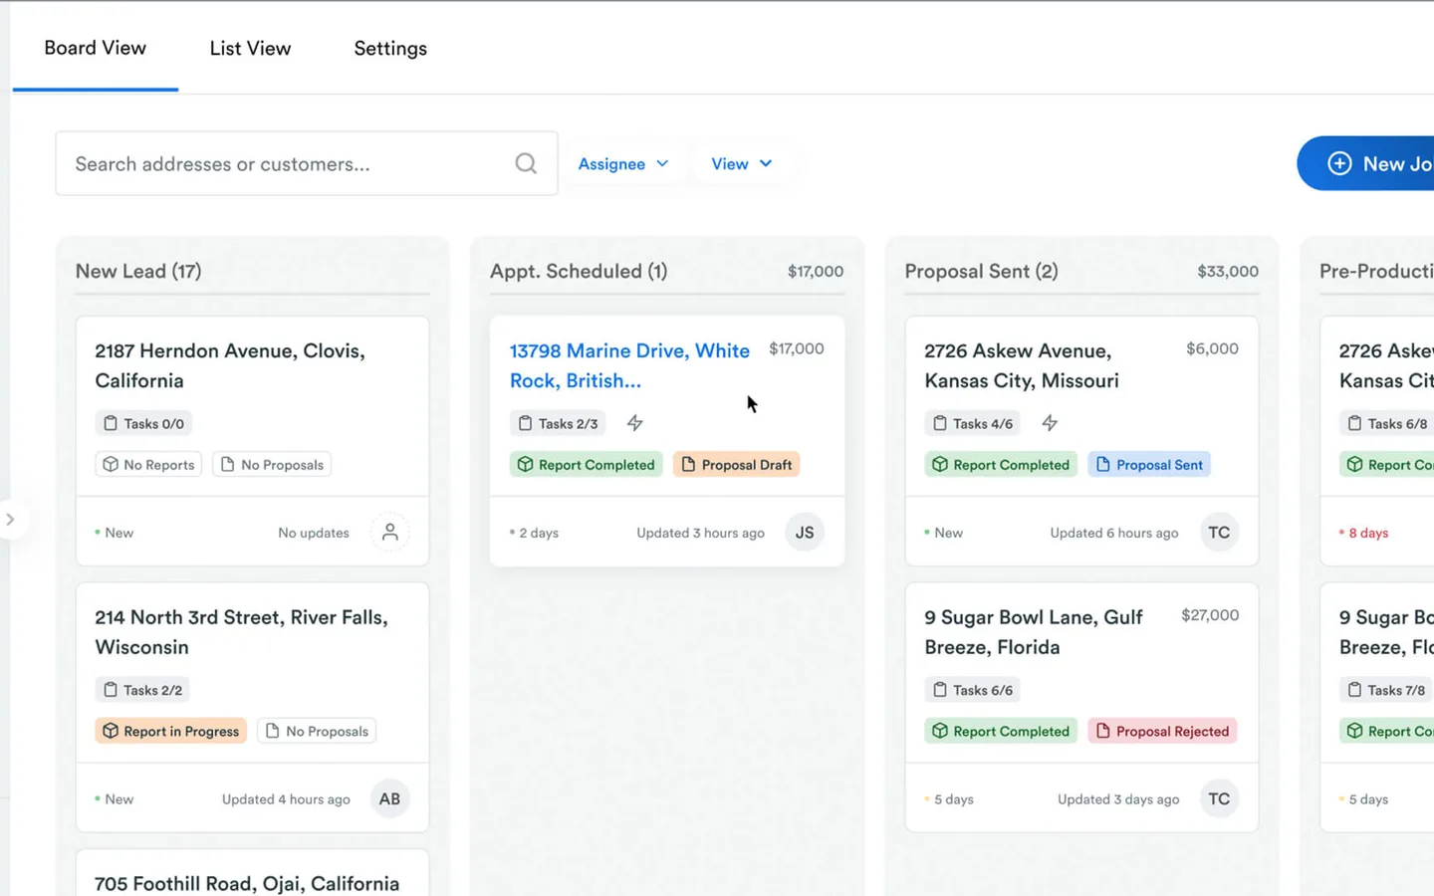Click the Report in Progress badge

(171, 731)
